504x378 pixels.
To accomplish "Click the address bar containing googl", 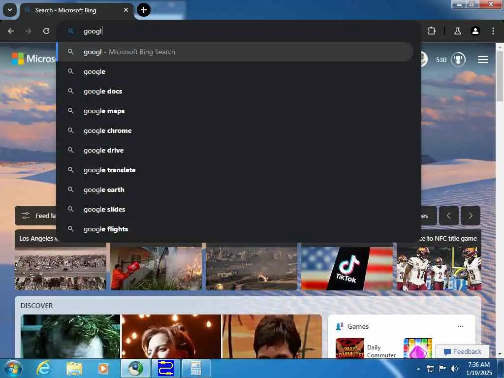I will [x=239, y=31].
